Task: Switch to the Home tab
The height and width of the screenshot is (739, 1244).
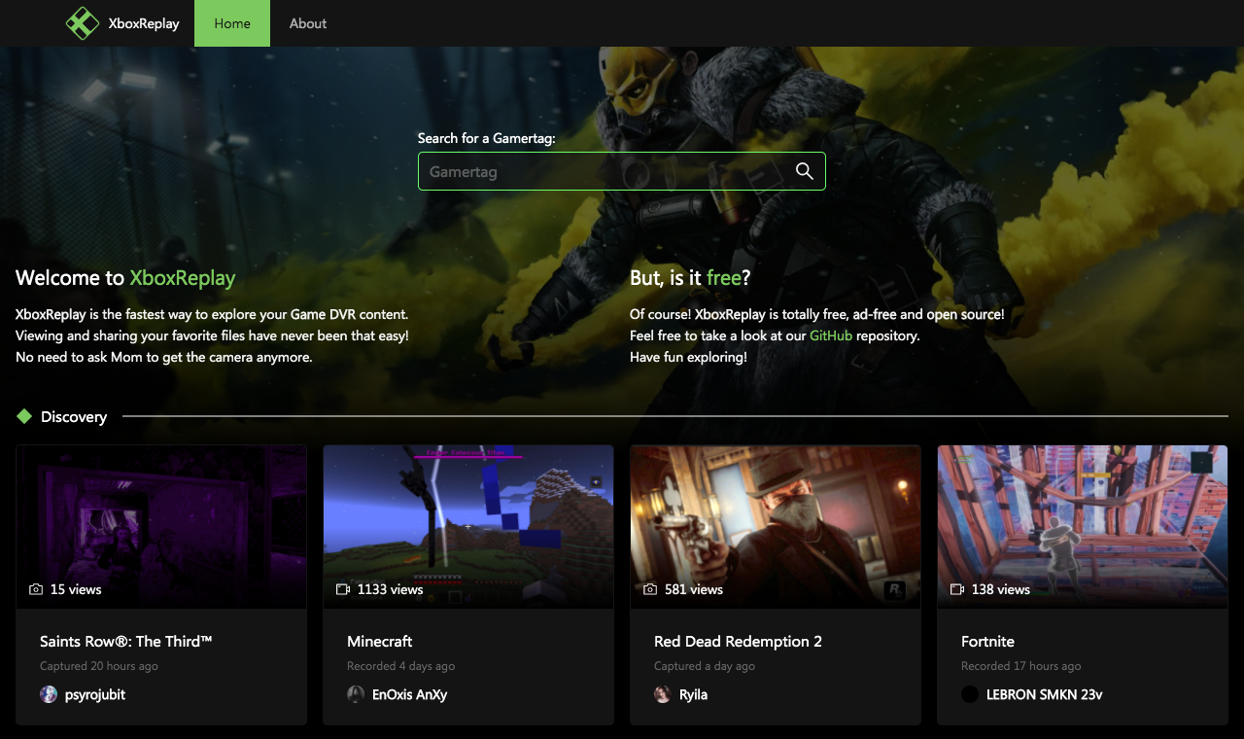Action: (231, 23)
